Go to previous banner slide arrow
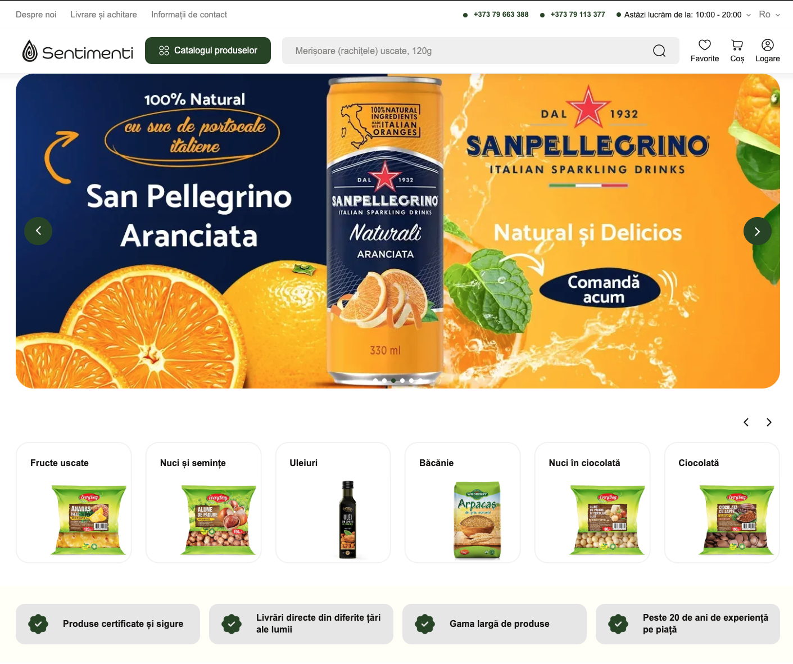 click(38, 231)
